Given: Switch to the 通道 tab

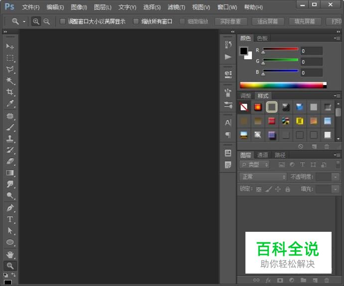Looking at the screenshot, I should point(262,155).
